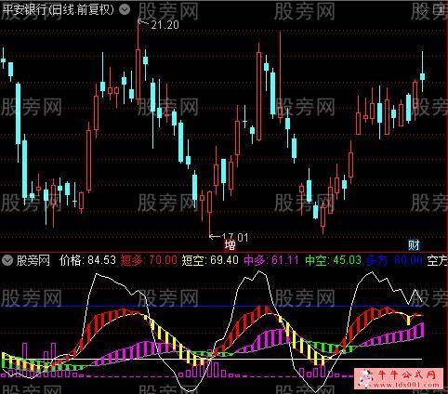This screenshot has height=394, width=448.
Task: Click the 中多: 61.11 indicator value
Action: point(271,260)
